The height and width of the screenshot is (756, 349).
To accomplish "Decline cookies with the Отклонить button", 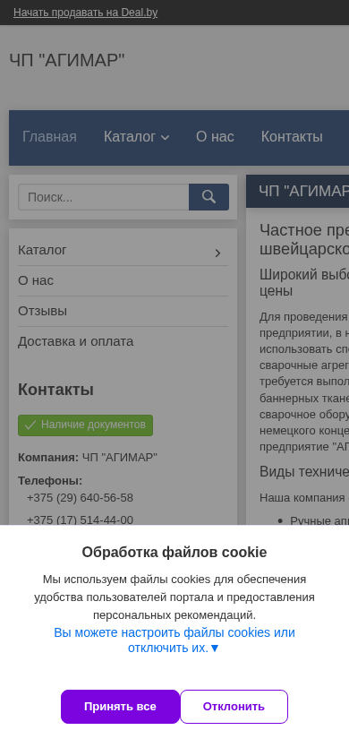I will (x=234, y=707).
